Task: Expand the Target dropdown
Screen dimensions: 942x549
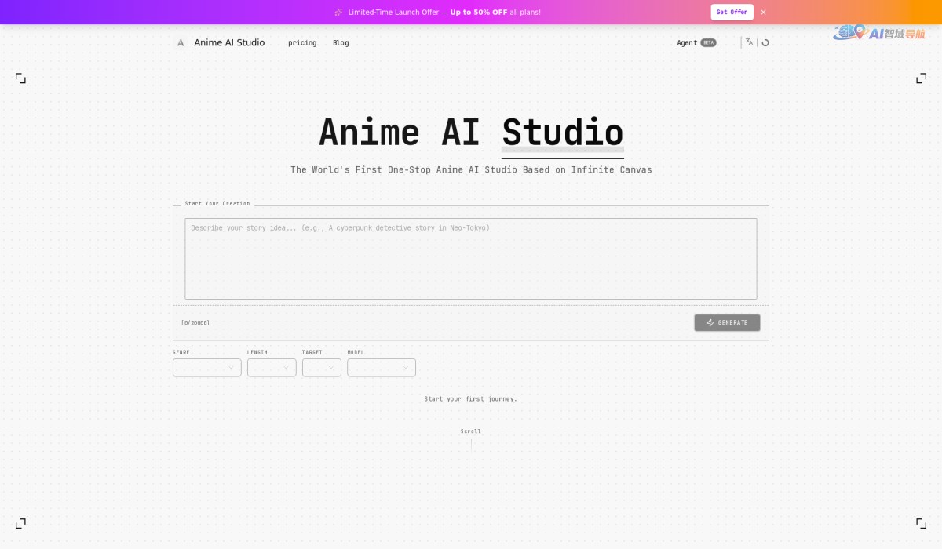Action: 322,367
